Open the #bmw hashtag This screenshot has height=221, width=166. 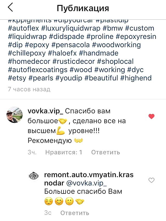113,28
